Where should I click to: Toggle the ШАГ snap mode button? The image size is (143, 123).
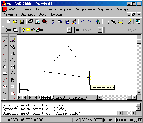click(77, 120)
